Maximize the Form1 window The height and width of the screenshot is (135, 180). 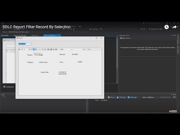pyautogui.click(x=96, y=38)
